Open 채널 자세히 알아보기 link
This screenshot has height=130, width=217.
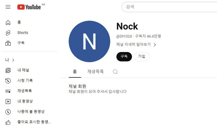click(133, 44)
